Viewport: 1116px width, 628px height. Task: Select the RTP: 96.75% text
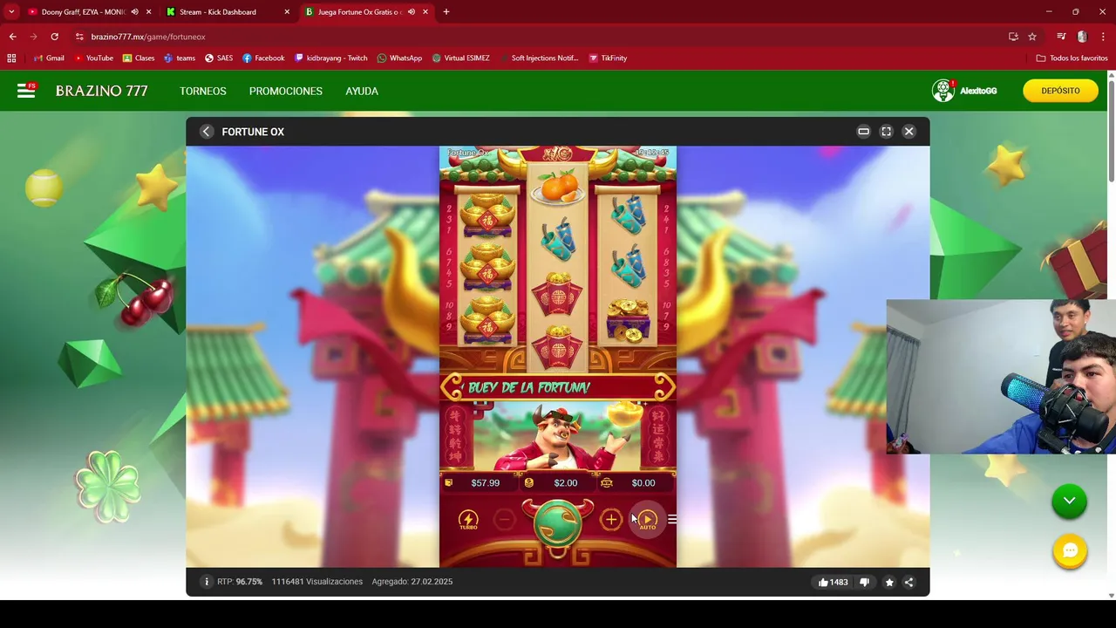240,582
